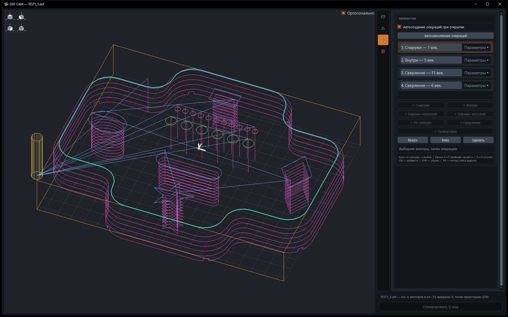Viewport: 508px width, 317px height.
Task: Open the orange crosshair operations sidebar tab
Action: coord(383,40)
